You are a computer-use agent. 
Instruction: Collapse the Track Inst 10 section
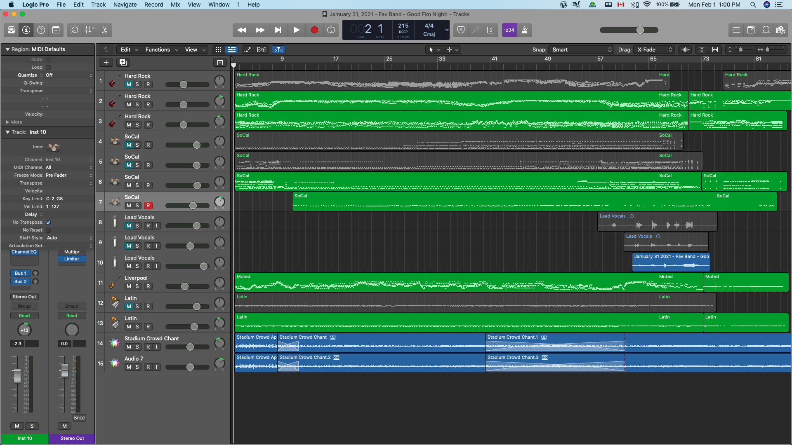[7, 132]
